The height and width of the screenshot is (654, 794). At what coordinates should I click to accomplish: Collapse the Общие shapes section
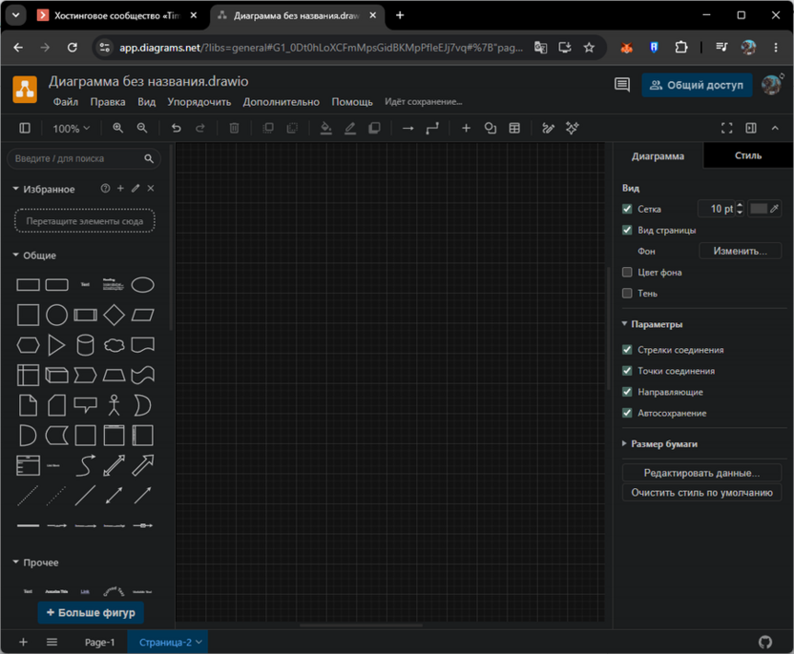point(34,255)
